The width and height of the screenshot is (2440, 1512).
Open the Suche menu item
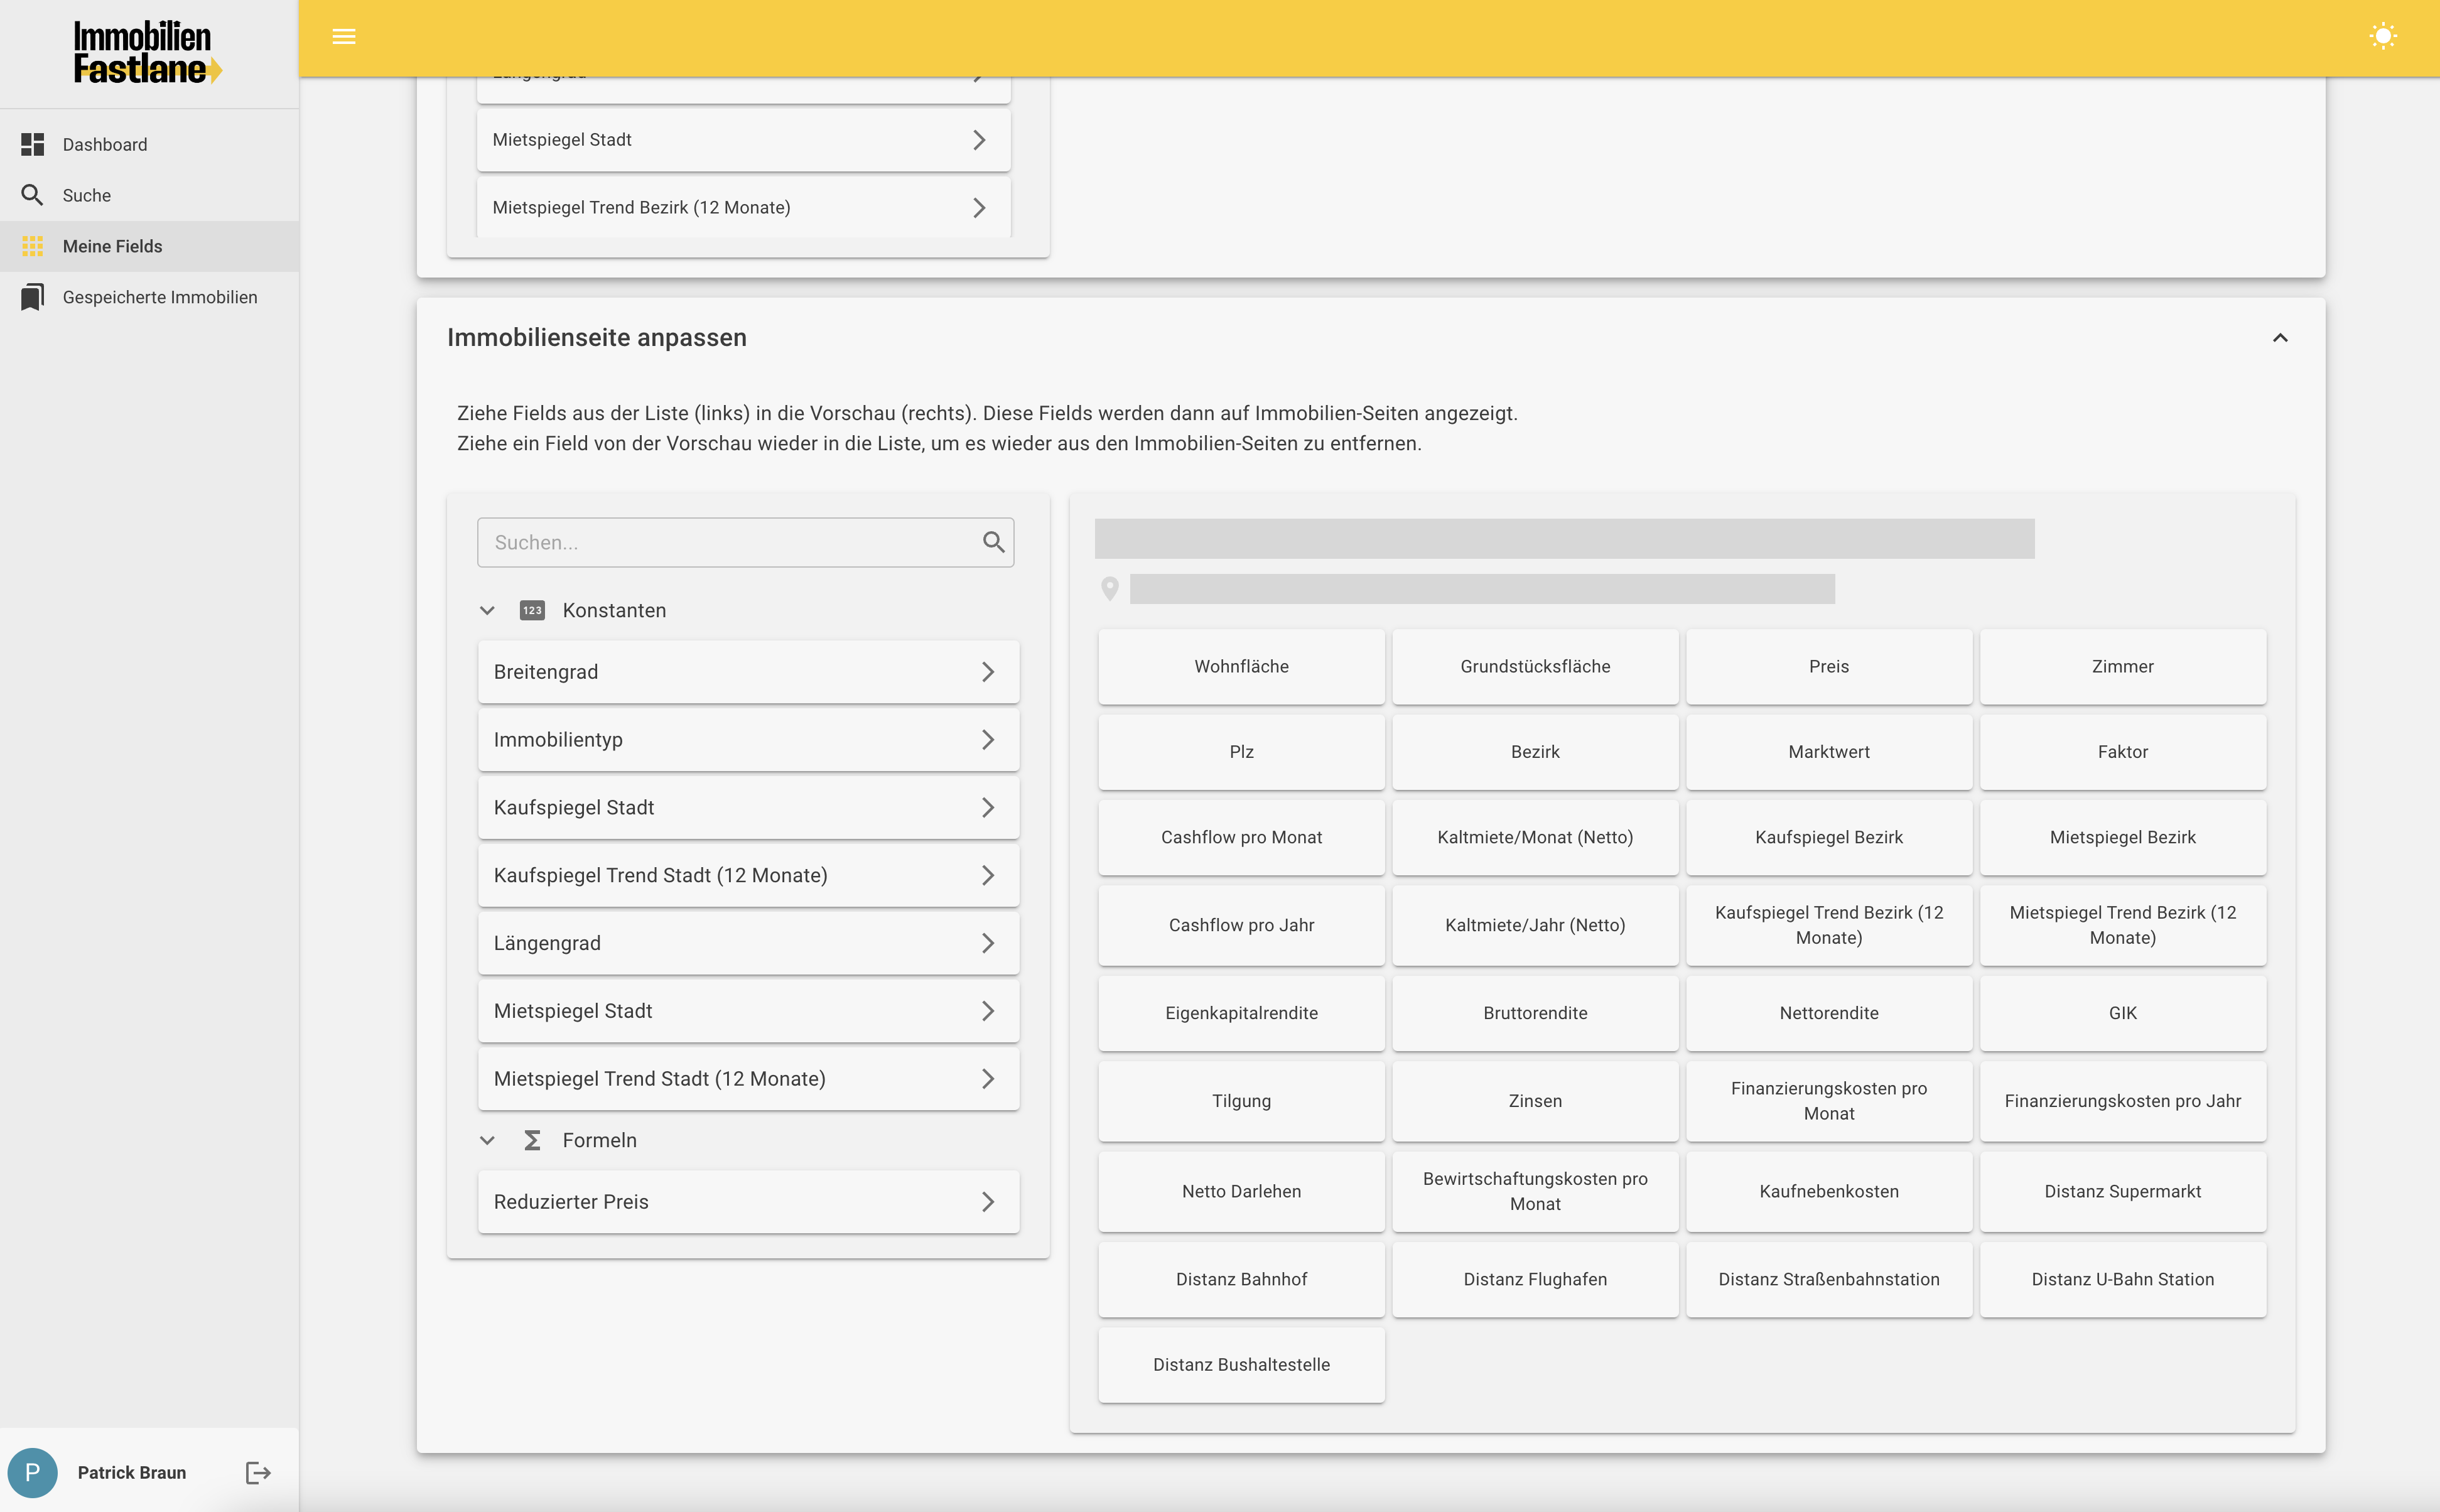pos(87,195)
